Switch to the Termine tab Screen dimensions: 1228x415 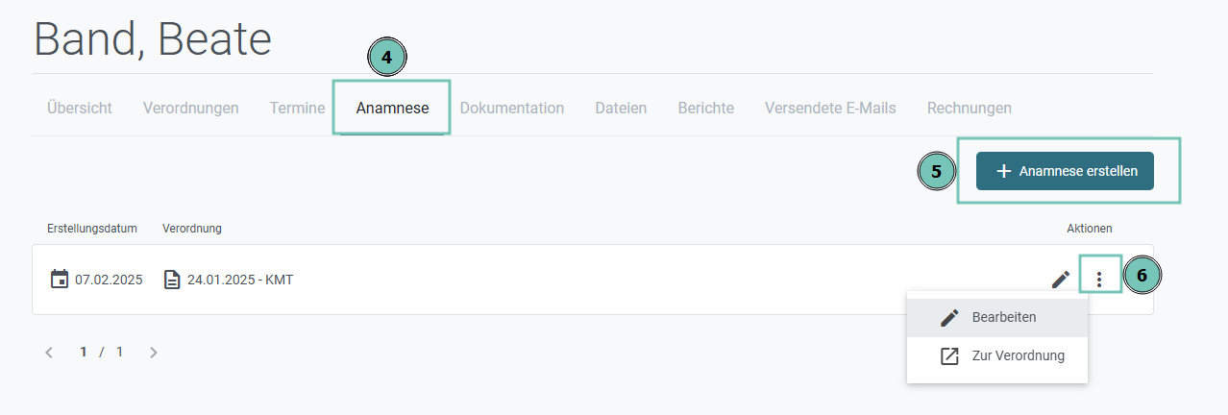point(297,108)
